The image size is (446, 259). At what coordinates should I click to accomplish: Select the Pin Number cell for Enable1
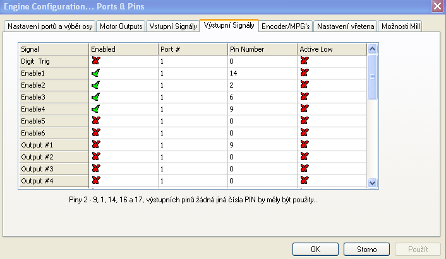(262, 73)
